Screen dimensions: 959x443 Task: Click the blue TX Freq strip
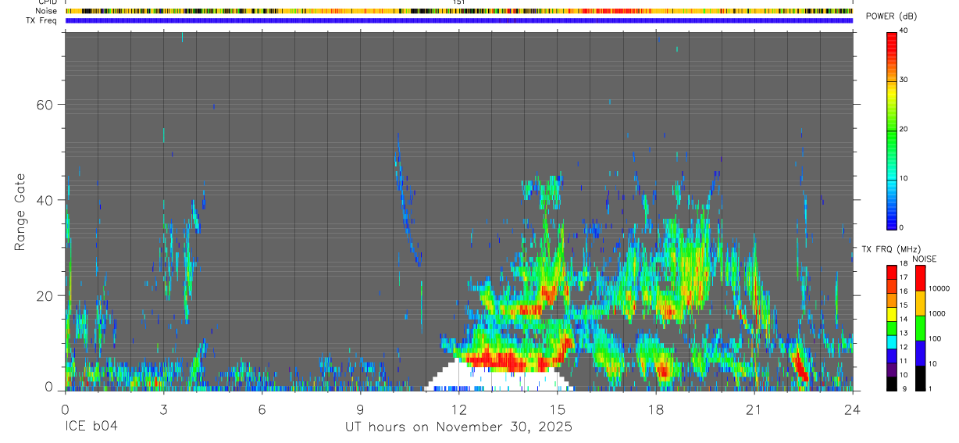[x=459, y=20]
